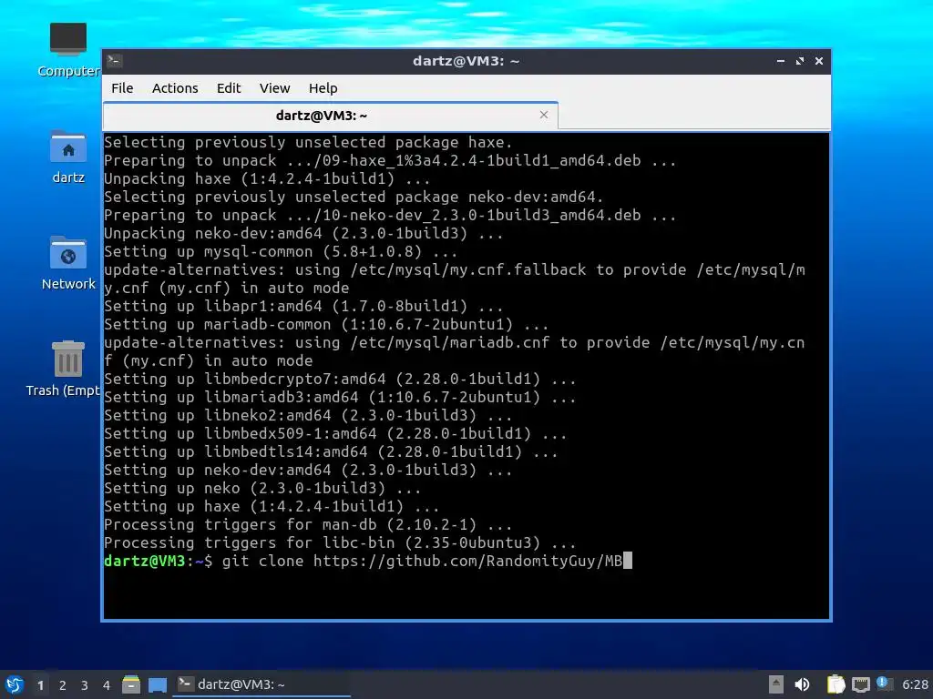Click 'Selecting previously unselected package haxe' line
The width and height of the screenshot is (933, 699).
click(308, 143)
